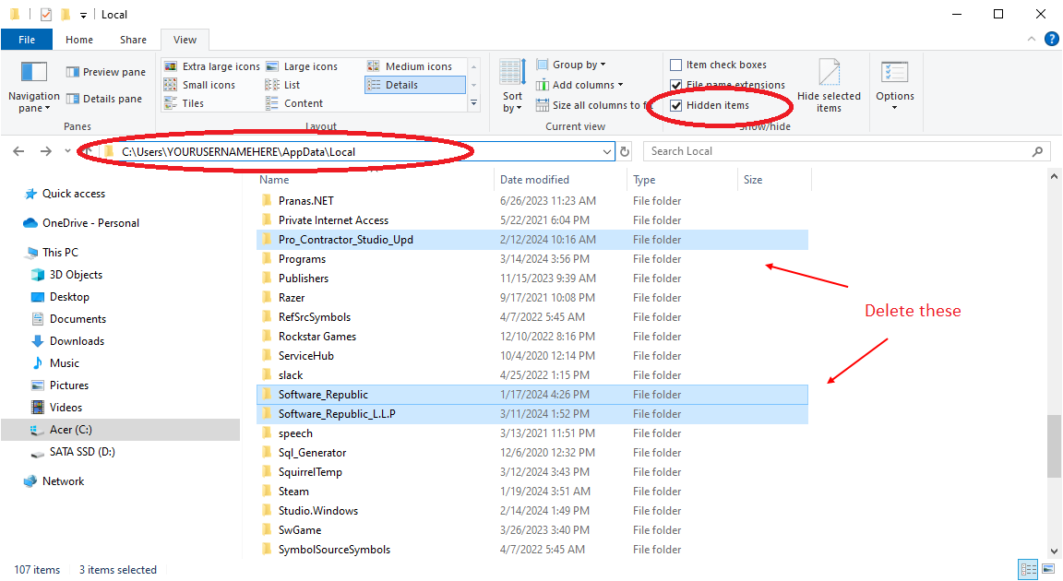The height and width of the screenshot is (581, 1063).
Task: Expand the address bar history dropdown
Action: [x=606, y=151]
